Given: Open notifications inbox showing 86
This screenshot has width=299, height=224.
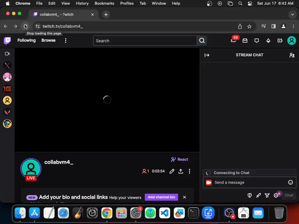Looking at the screenshot, I should coord(233,40).
